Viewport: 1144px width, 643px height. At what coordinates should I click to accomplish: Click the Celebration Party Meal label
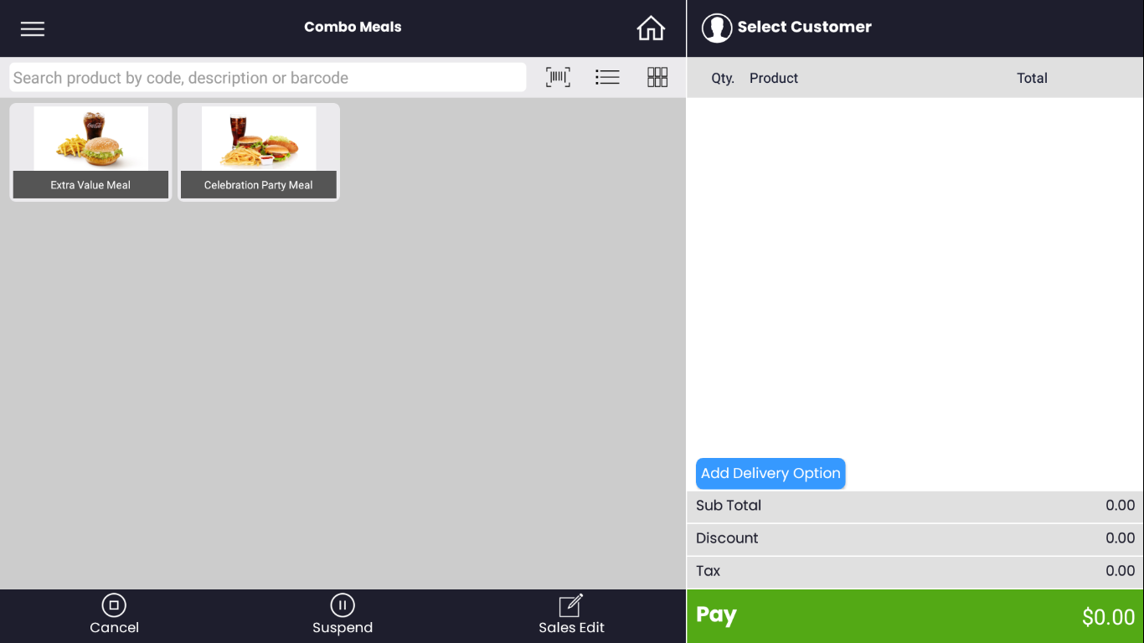[259, 185]
